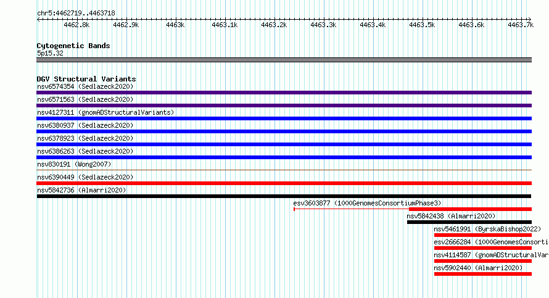Screen dimensions: 549x298
Task: Open nsv5902440 (Almarri2020) label
Action: coord(478,268)
